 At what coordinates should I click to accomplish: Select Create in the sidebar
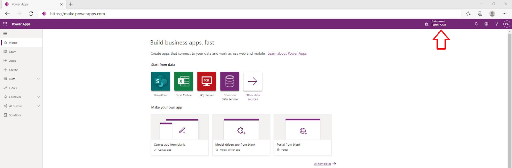click(21, 70)
